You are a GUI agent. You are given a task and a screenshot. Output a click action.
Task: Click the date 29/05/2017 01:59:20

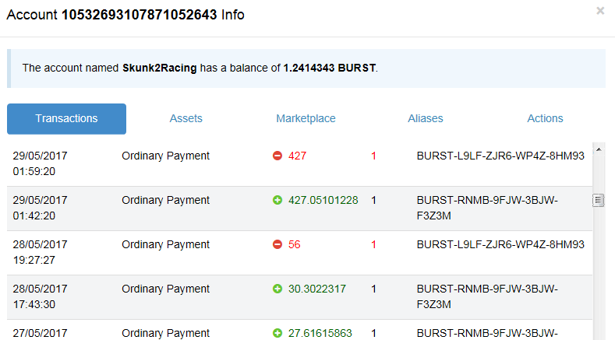[x=40, y=163]
